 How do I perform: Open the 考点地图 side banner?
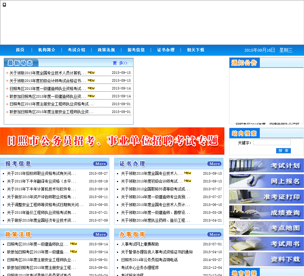point(266,228)
